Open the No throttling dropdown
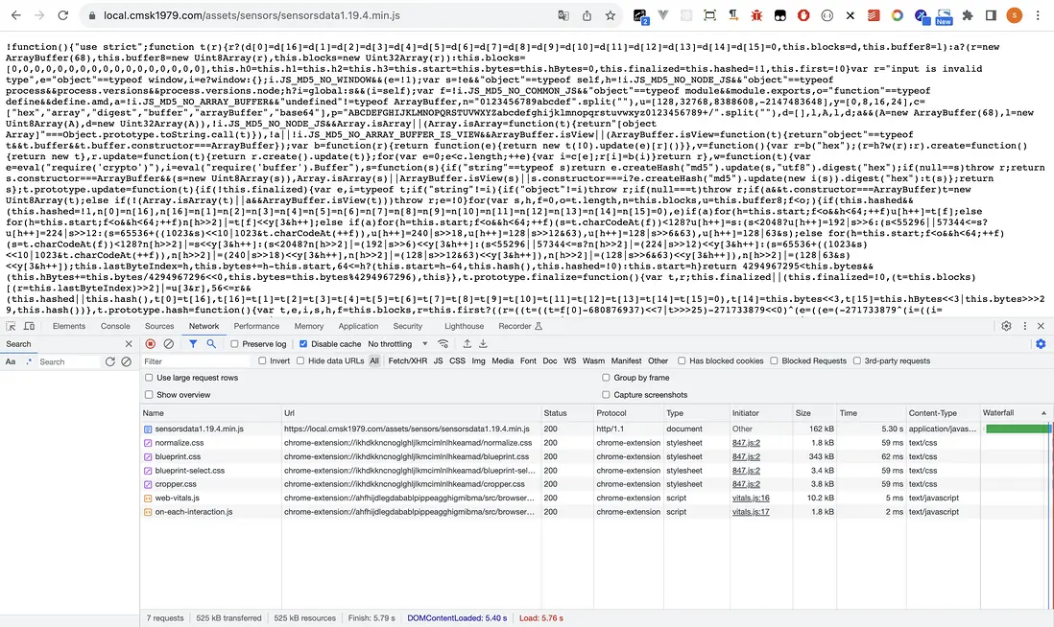Image resolution: width=1054 pixels, height=627 pixels. click(397, 344)
